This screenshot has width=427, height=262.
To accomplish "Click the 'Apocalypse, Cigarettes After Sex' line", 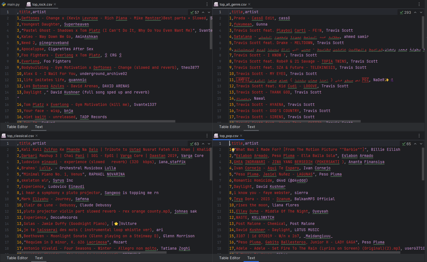I will coord(55,49).
